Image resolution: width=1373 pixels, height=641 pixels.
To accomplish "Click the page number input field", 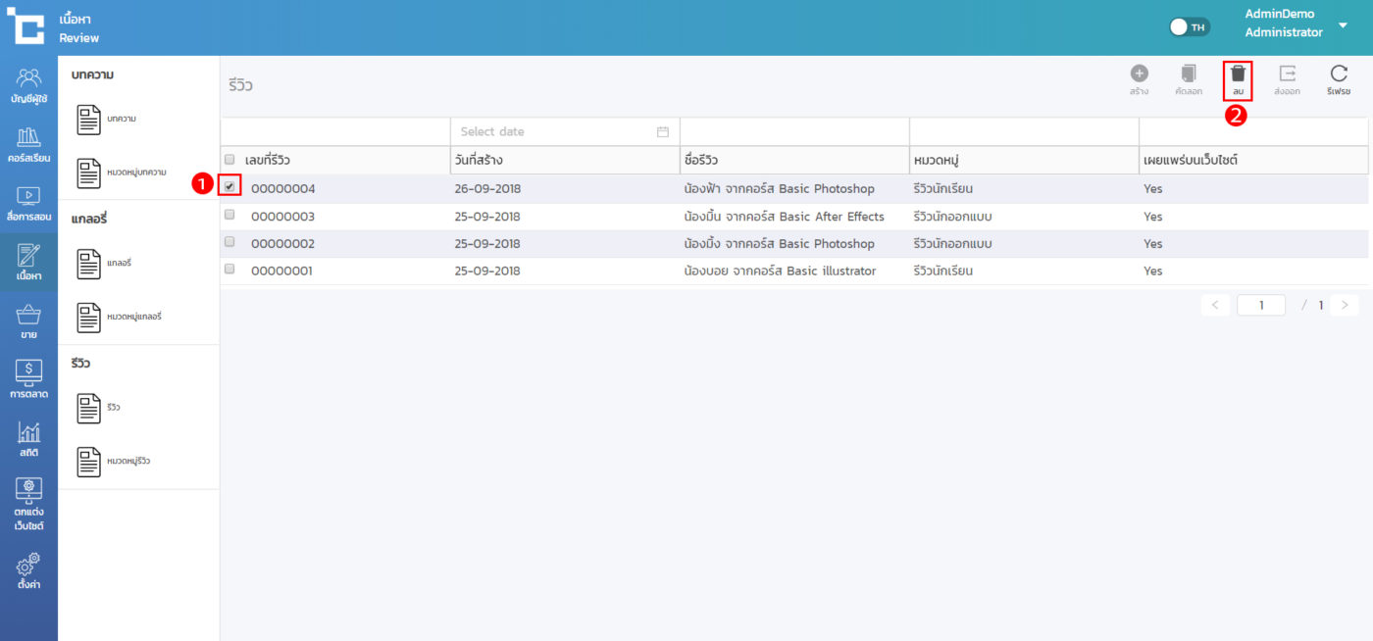I will click(1260, 305).
